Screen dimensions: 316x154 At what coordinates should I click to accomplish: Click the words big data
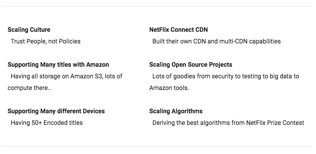pyautogui.click(x=279, y=76)
